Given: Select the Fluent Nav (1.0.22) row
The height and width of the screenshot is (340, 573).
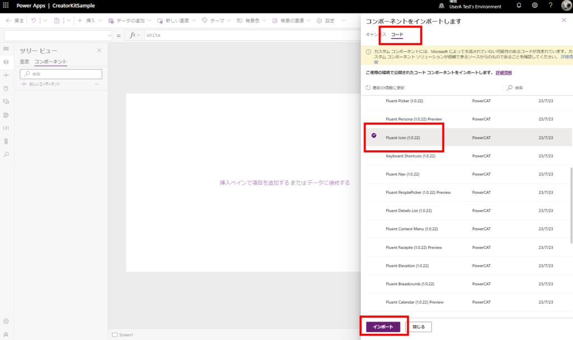Looking at the screenshot, I should tap(469, 174).
